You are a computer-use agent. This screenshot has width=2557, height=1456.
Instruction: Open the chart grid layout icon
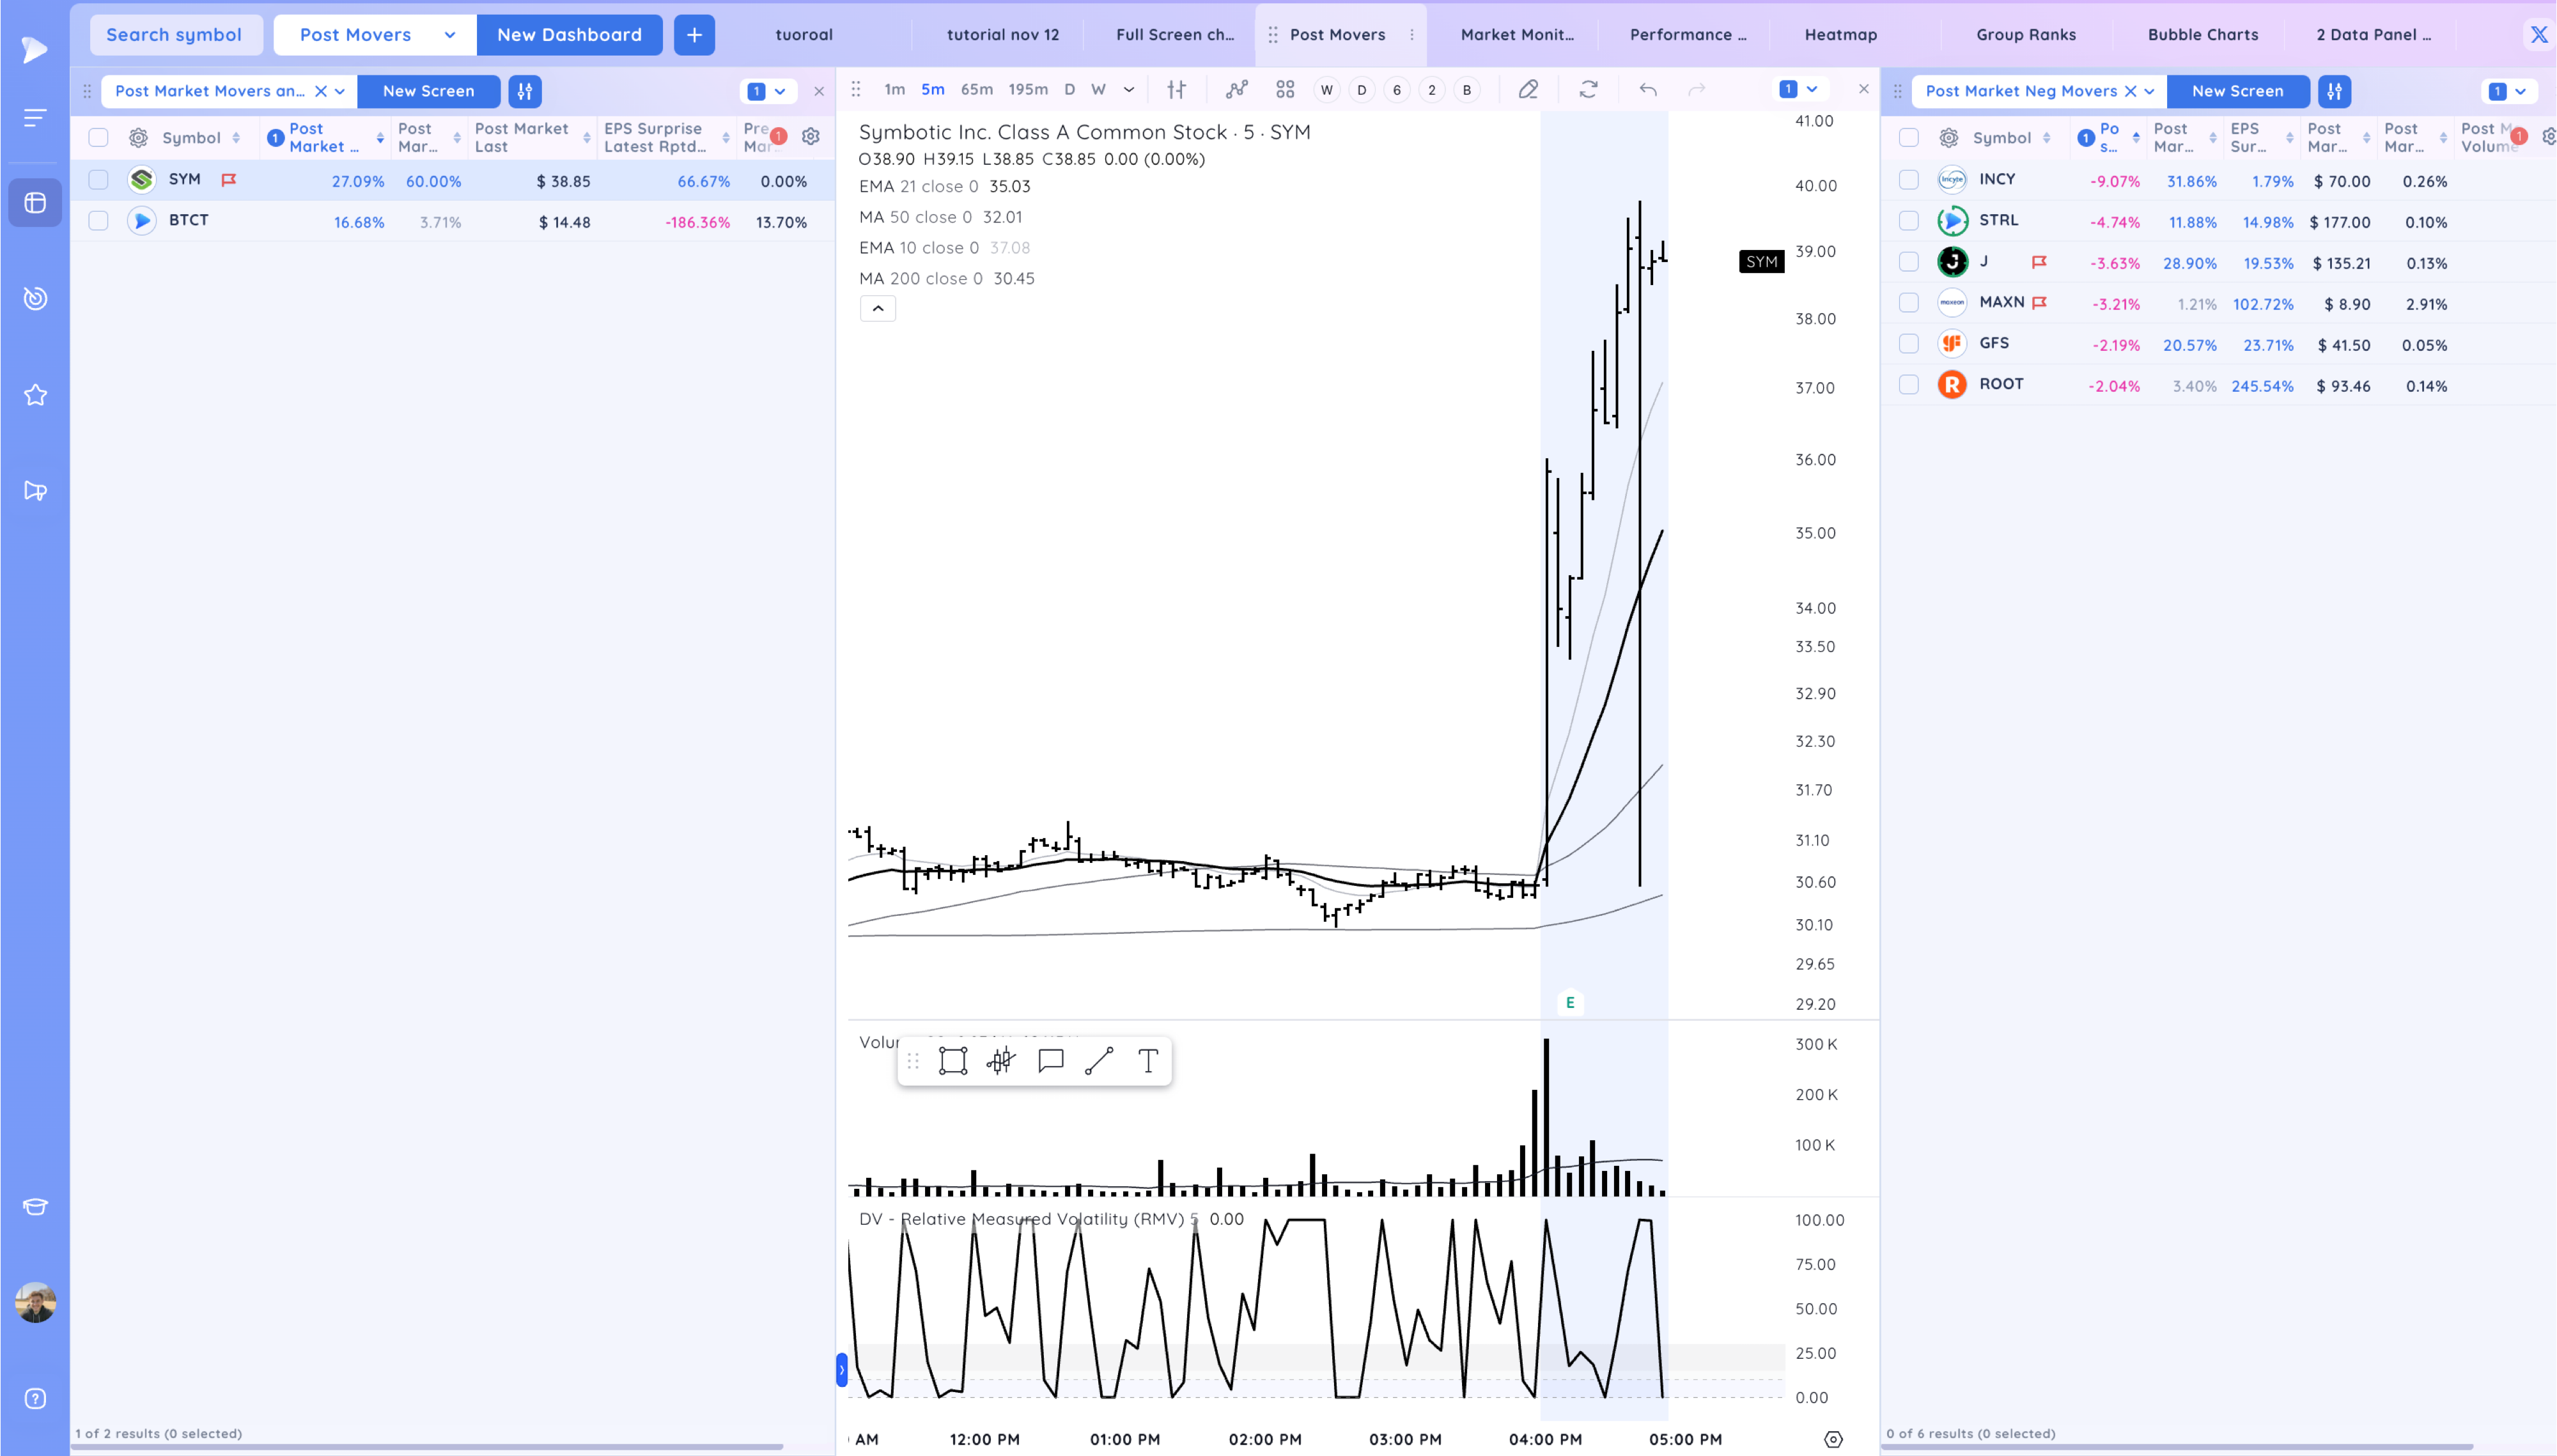pyautogui.click(x=1285, y=90)
